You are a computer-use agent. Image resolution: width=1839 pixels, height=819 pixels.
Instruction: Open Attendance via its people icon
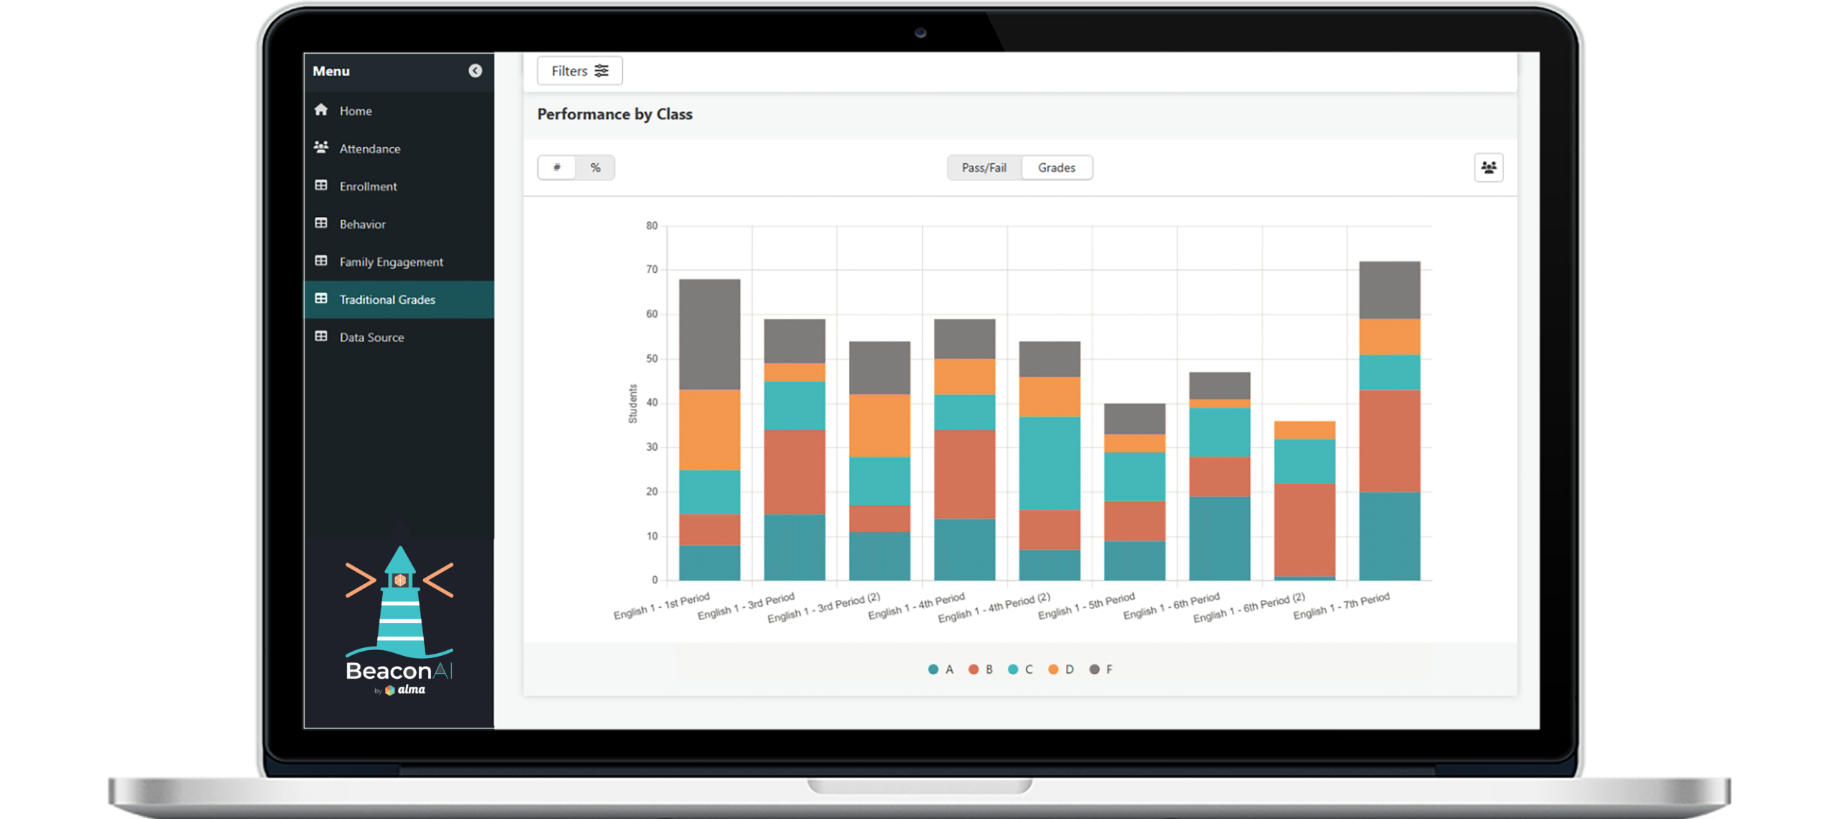click(x=321, y=149)
